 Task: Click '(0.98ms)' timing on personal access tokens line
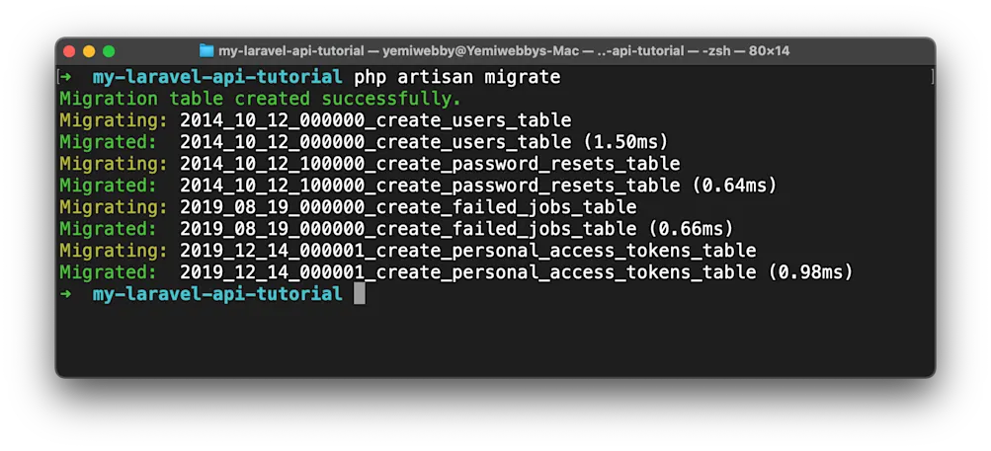tap(810, 272)
